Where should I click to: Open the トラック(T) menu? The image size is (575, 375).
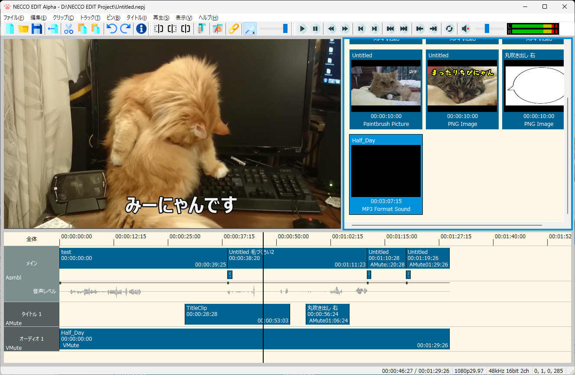click(90, 17)
